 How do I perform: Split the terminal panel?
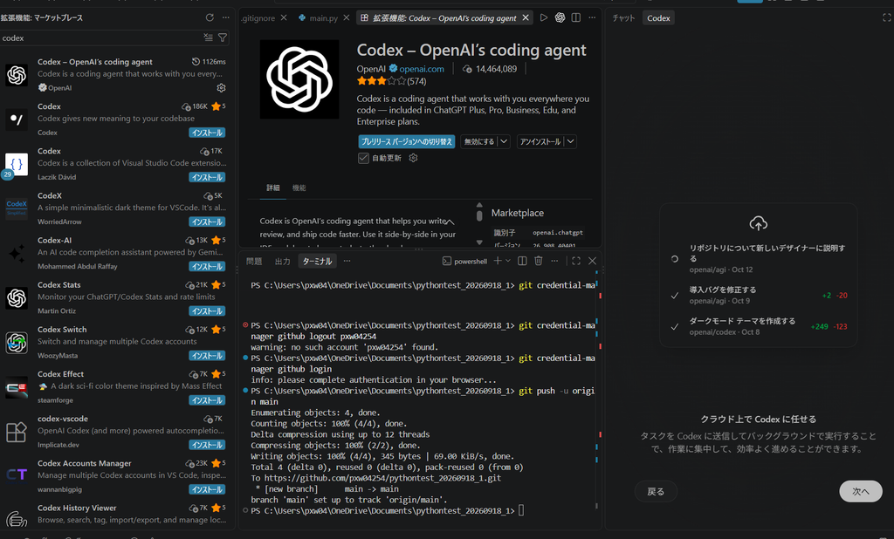click(x=522, y=261)
